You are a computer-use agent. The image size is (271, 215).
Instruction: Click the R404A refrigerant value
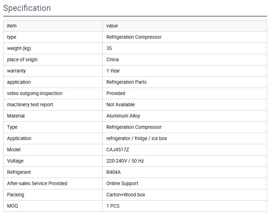click(x=114, y=172)
